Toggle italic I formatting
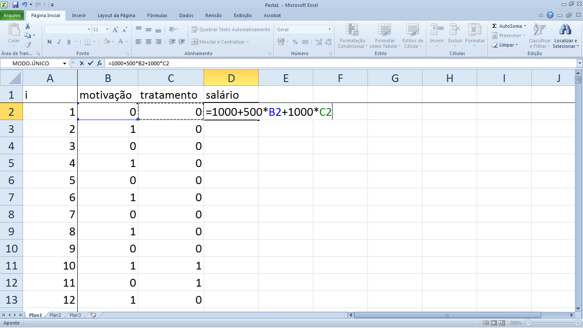 (x=59, y=41)
